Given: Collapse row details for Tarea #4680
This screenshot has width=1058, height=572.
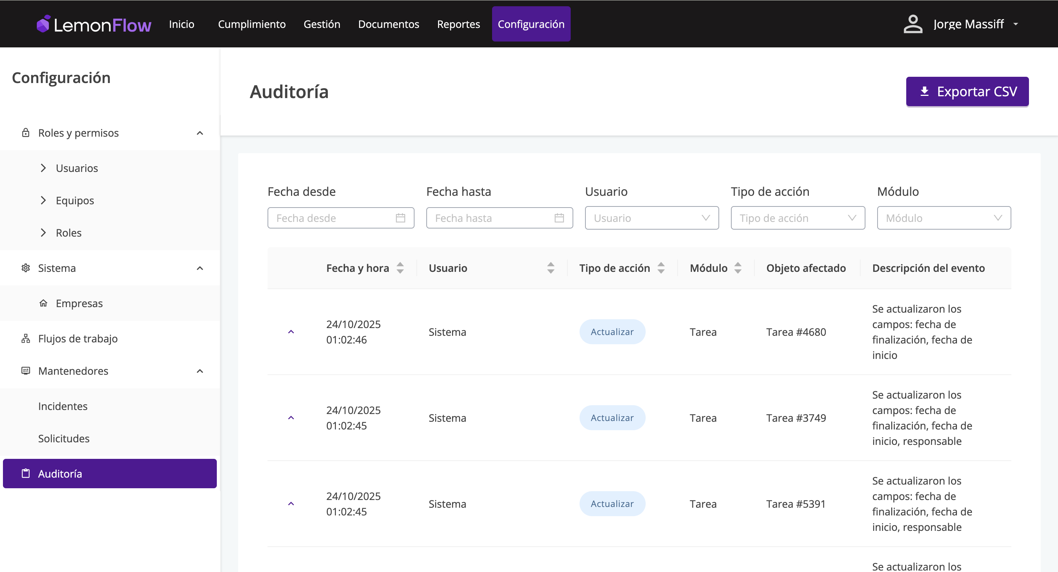Looking at the screenshot, I should click(291, 332).
